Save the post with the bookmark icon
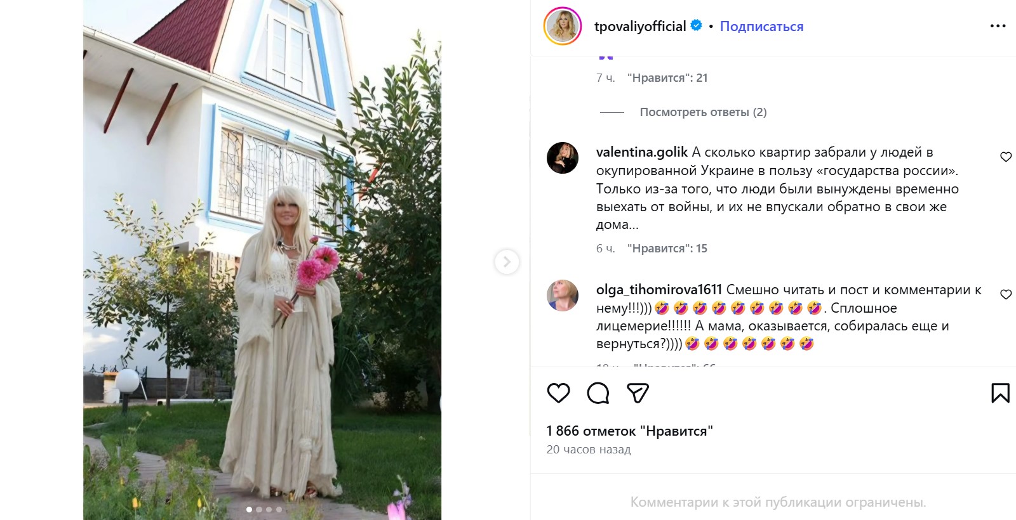 pos(1000,393)
